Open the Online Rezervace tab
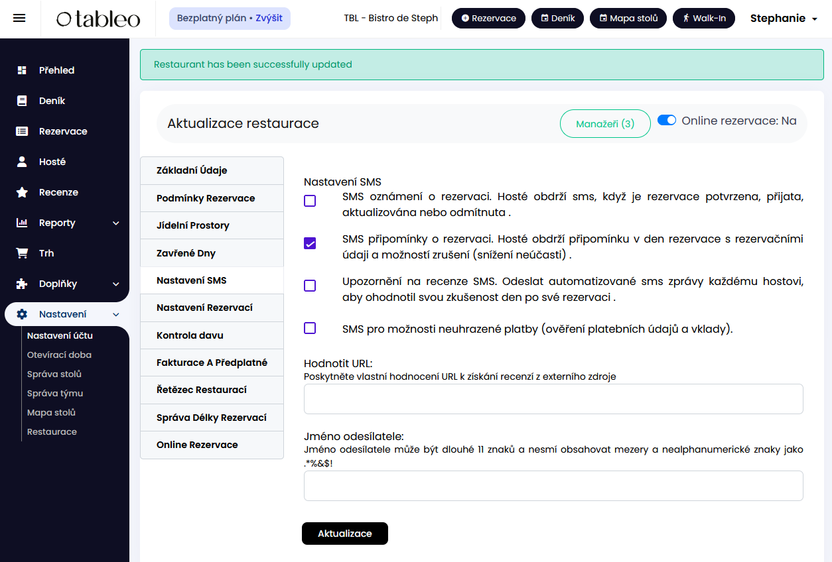The height and width of the screenshot is (562, 832). [212, 445]
